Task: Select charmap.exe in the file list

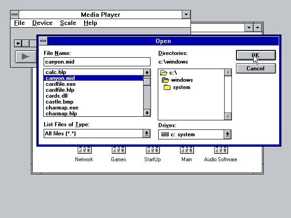Action: (93, 108)
